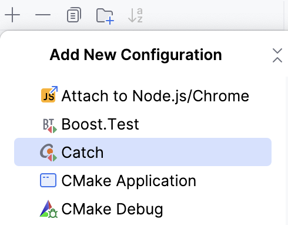Click the Add New Configuration heading
This screenshot has width=288, height=225.
point(136,55)
